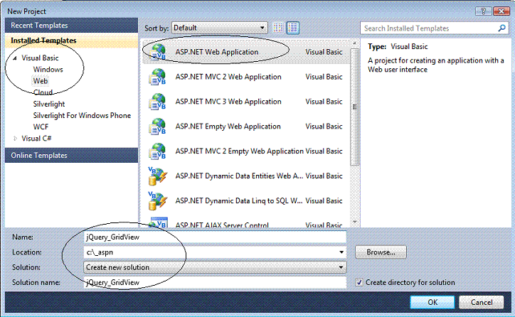Open the Recent Templates section

pyautogui.click(x=71, y=26)
